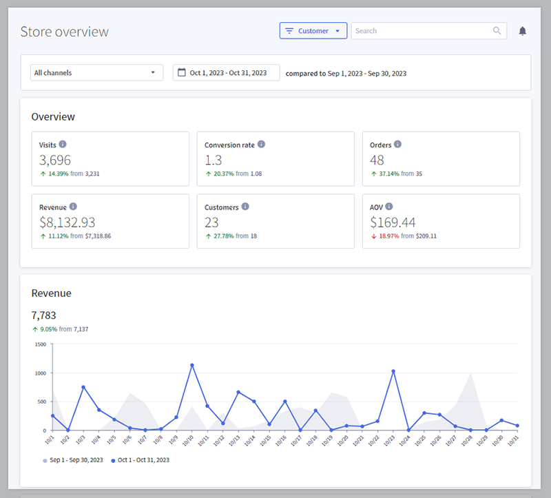
Task: Show info tooltip for Visits
Action: pos(63,144)
